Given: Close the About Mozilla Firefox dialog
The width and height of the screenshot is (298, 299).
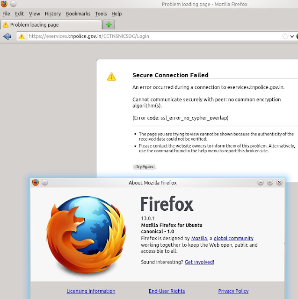Looking at the screenshot, I should tap(279, 183).
